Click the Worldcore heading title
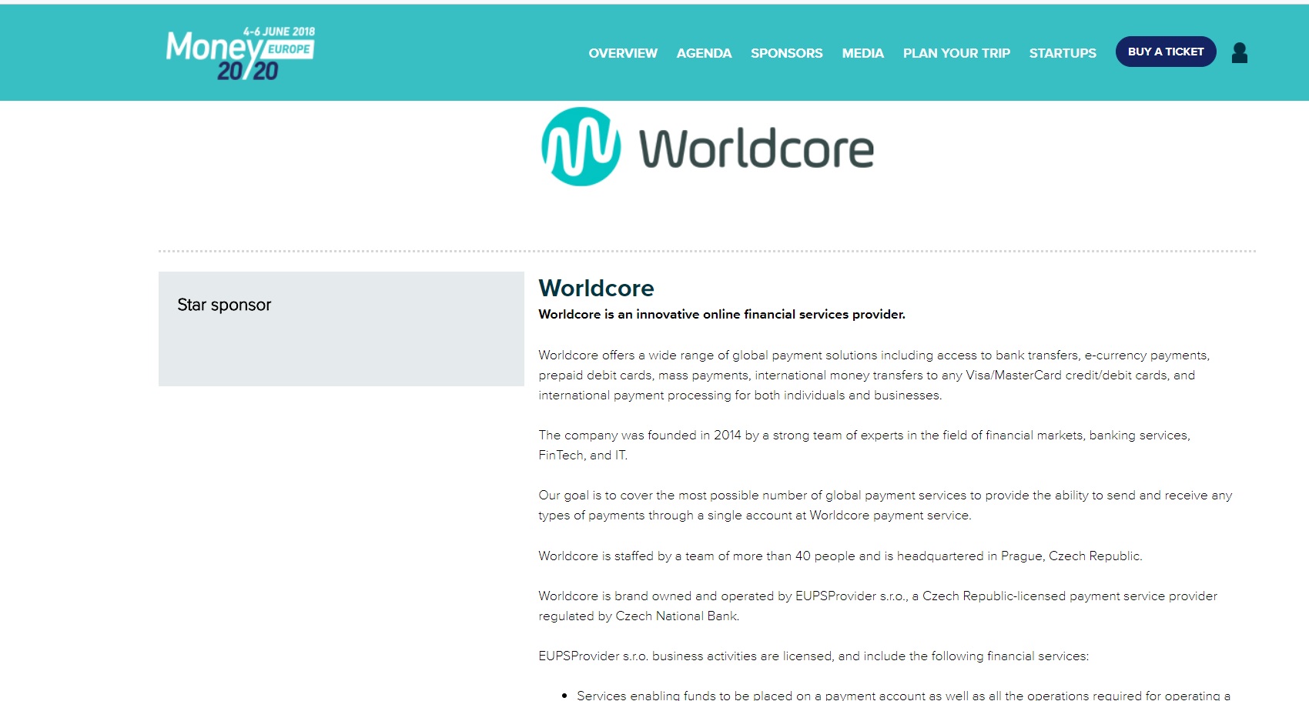Viewport: 1309px width, 701px height. [x=596, y=288]
